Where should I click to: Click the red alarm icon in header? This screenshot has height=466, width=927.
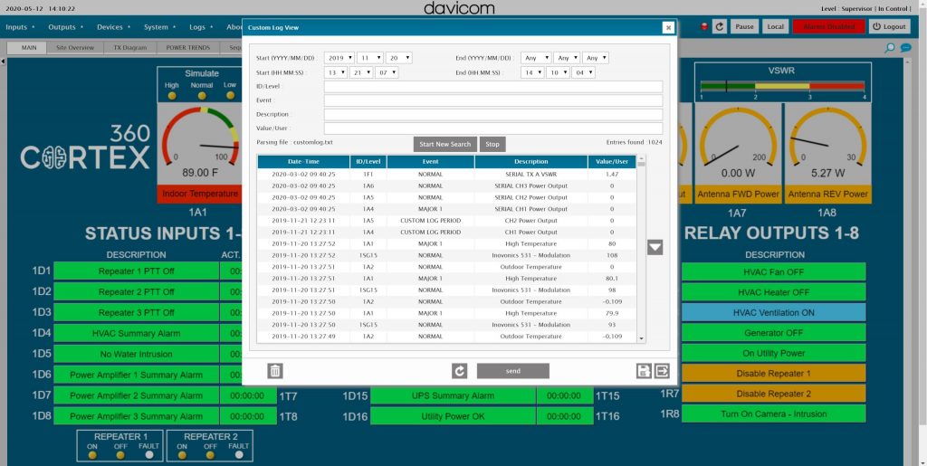pos(704,26)
